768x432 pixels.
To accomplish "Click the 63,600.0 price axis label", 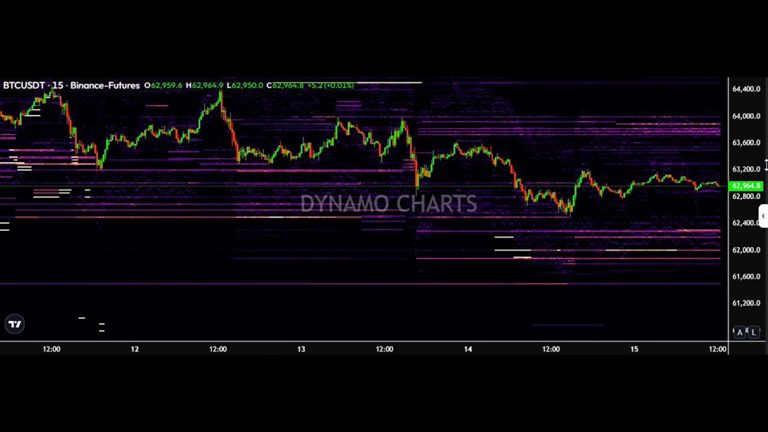I will pos(746,143).
